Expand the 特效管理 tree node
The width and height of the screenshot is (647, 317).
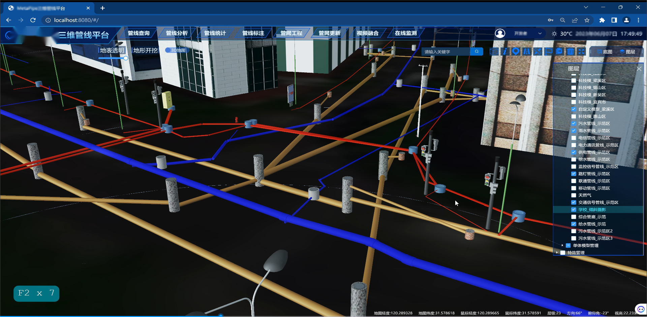pos(557,252)
